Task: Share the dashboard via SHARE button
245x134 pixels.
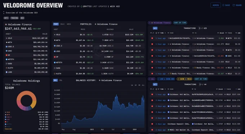Action: coord(237,5)
